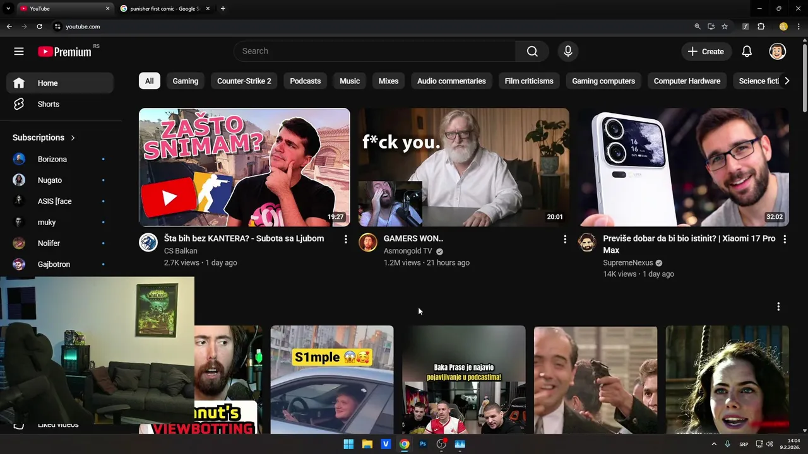
Task: Open the Shorts shelf three-dot menu
Action: pyautogui.click(x=778, y=306)
